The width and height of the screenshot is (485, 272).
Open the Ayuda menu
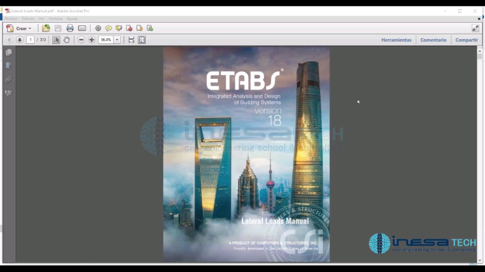(72, 19)
